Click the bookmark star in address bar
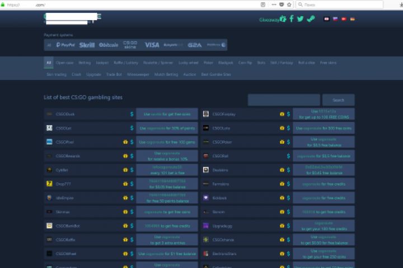The height and width of the screenshot is (268, 403). click(289, 4)
